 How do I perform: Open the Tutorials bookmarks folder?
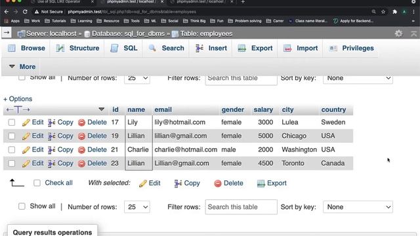pos(55,21)
